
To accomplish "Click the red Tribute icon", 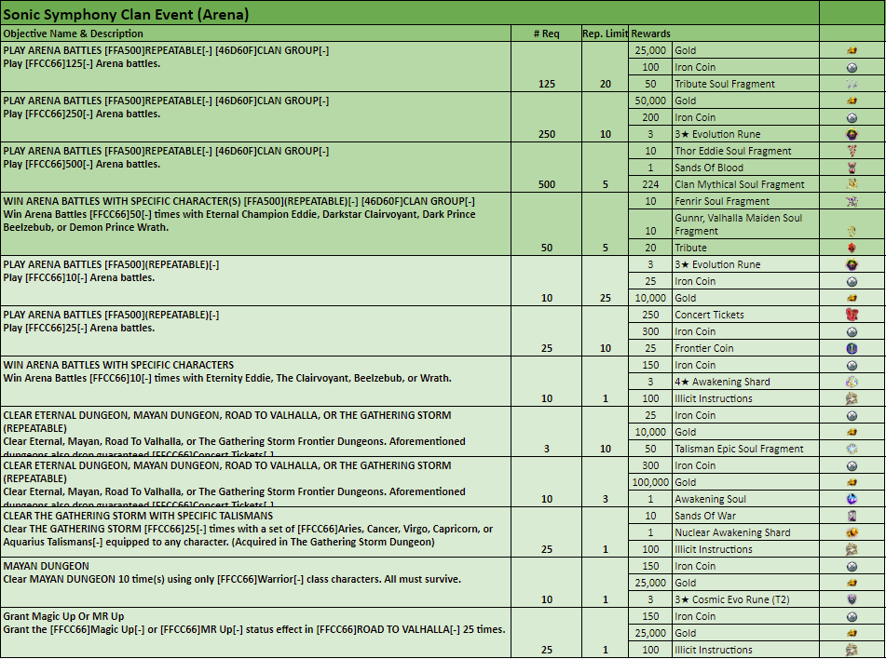I will coord(852,248).
